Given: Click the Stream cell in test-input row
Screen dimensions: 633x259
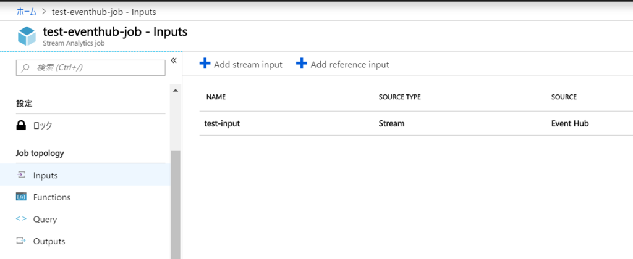Looking at the screenshot, I should point(391,124).
